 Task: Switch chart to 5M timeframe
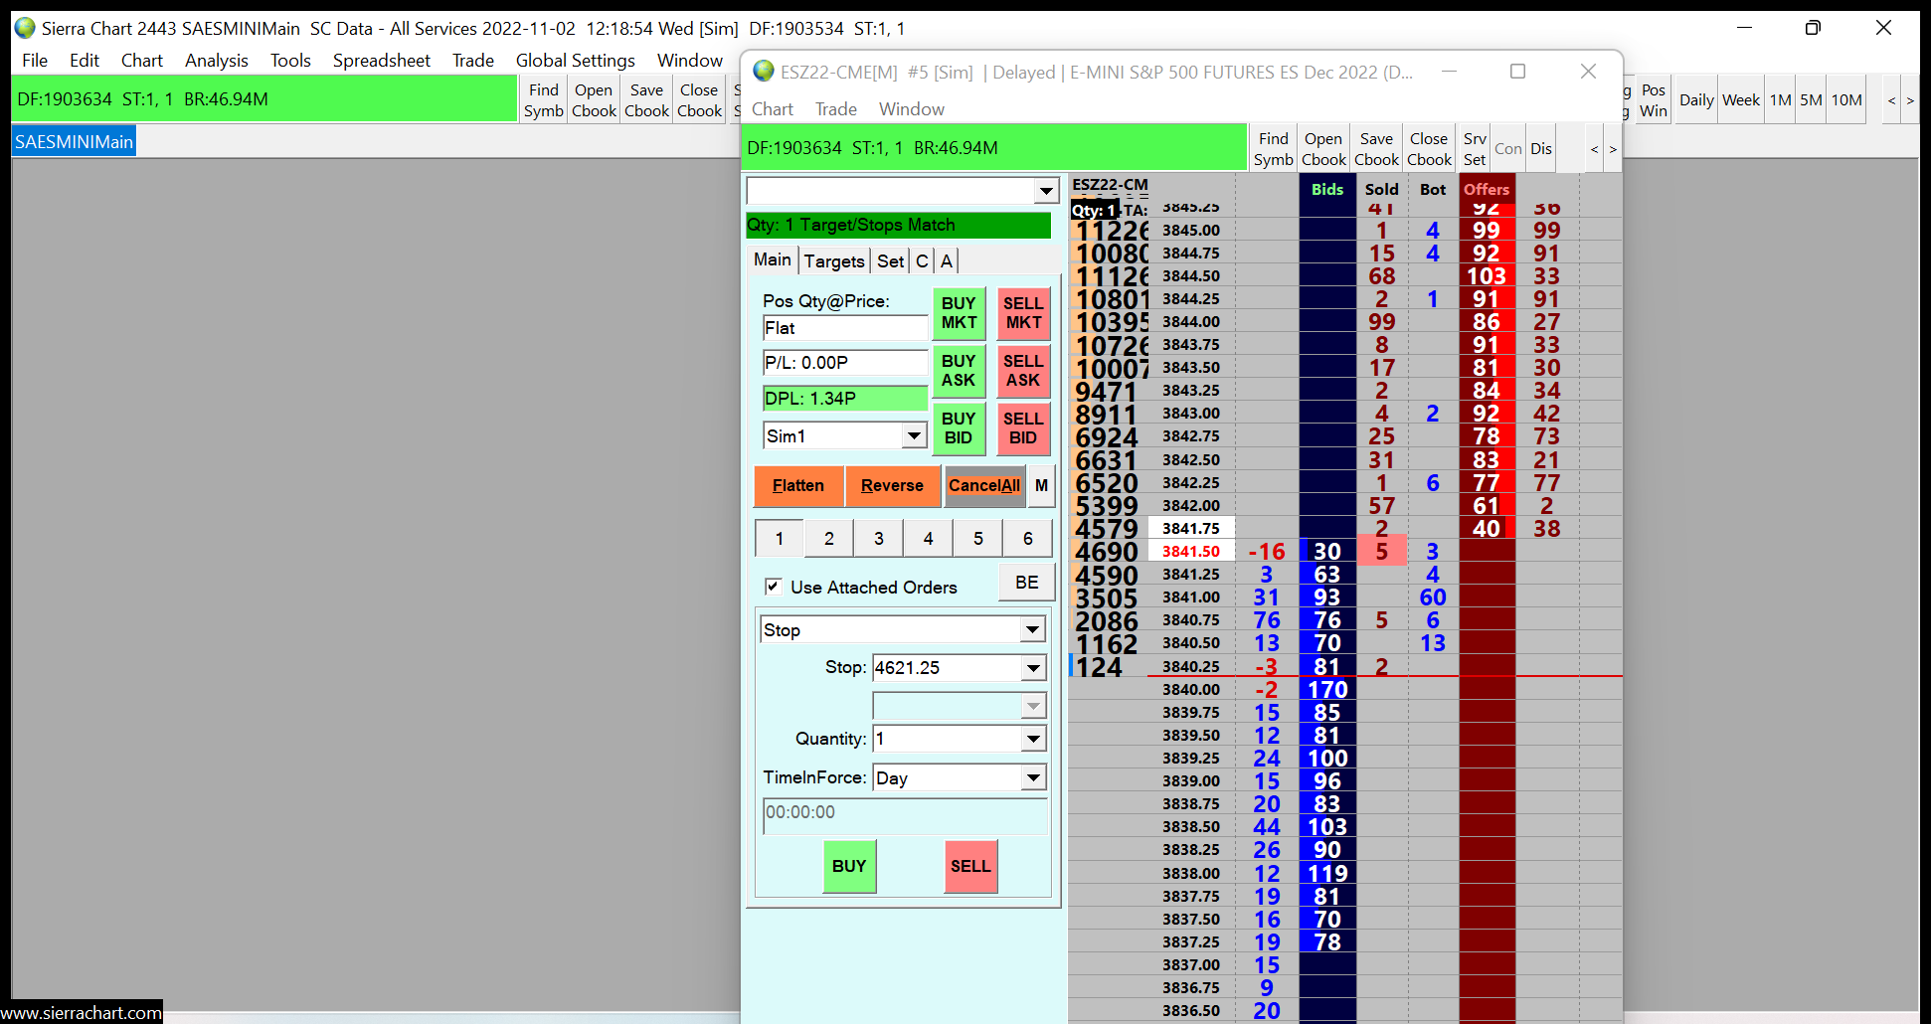point(1811,100)
